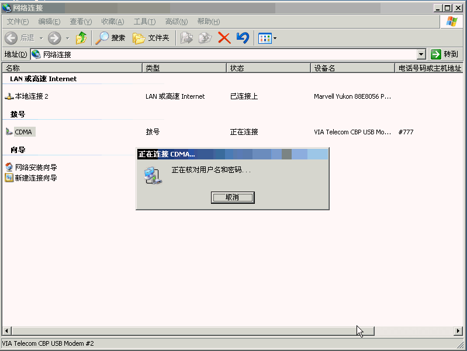Click the red Delete X icon
This screenshot has height=351, width=467.
[224, 38]
